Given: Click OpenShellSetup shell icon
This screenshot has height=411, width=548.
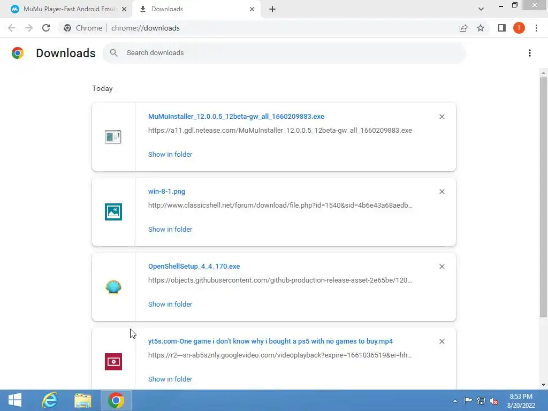Looking at the screenshot, I should point(113,287).
